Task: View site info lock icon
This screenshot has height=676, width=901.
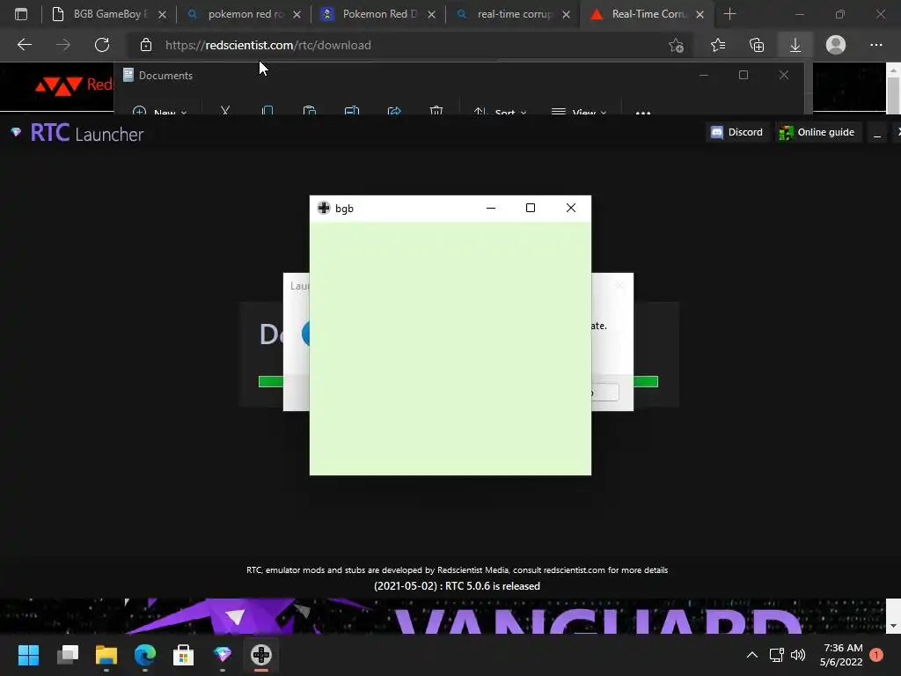Action: pyautogui.click(x=146, y=45)
